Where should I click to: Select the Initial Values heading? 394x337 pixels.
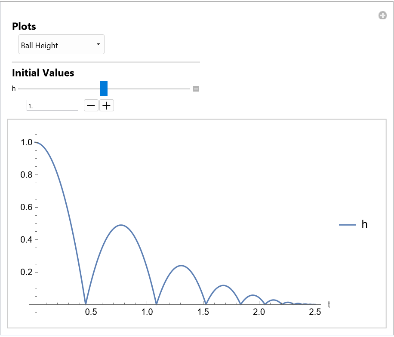click(43, 73)
